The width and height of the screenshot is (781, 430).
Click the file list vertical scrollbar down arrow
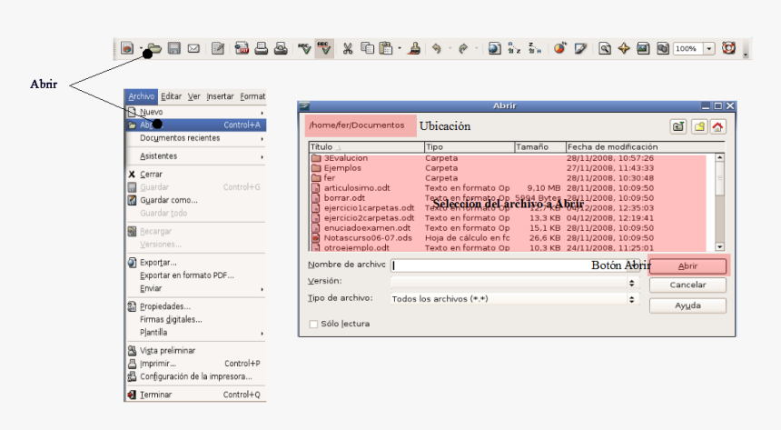click(x=720, y=246)
